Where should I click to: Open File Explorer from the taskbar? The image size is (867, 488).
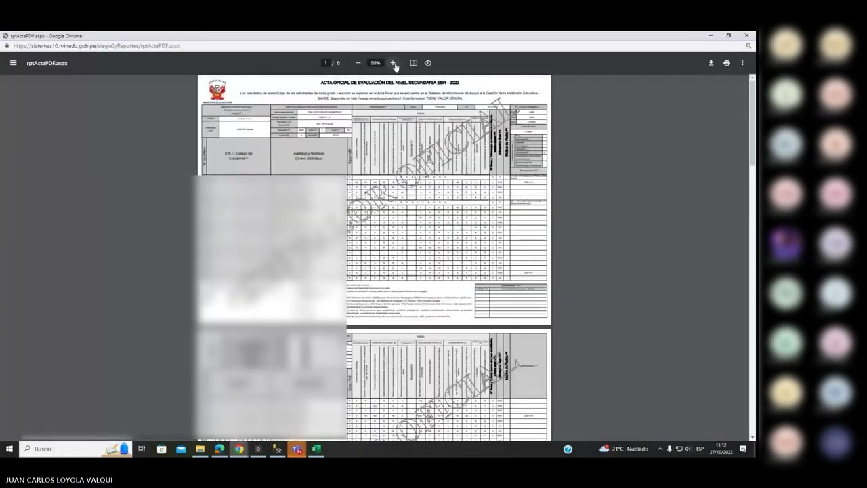pos(200,449)
